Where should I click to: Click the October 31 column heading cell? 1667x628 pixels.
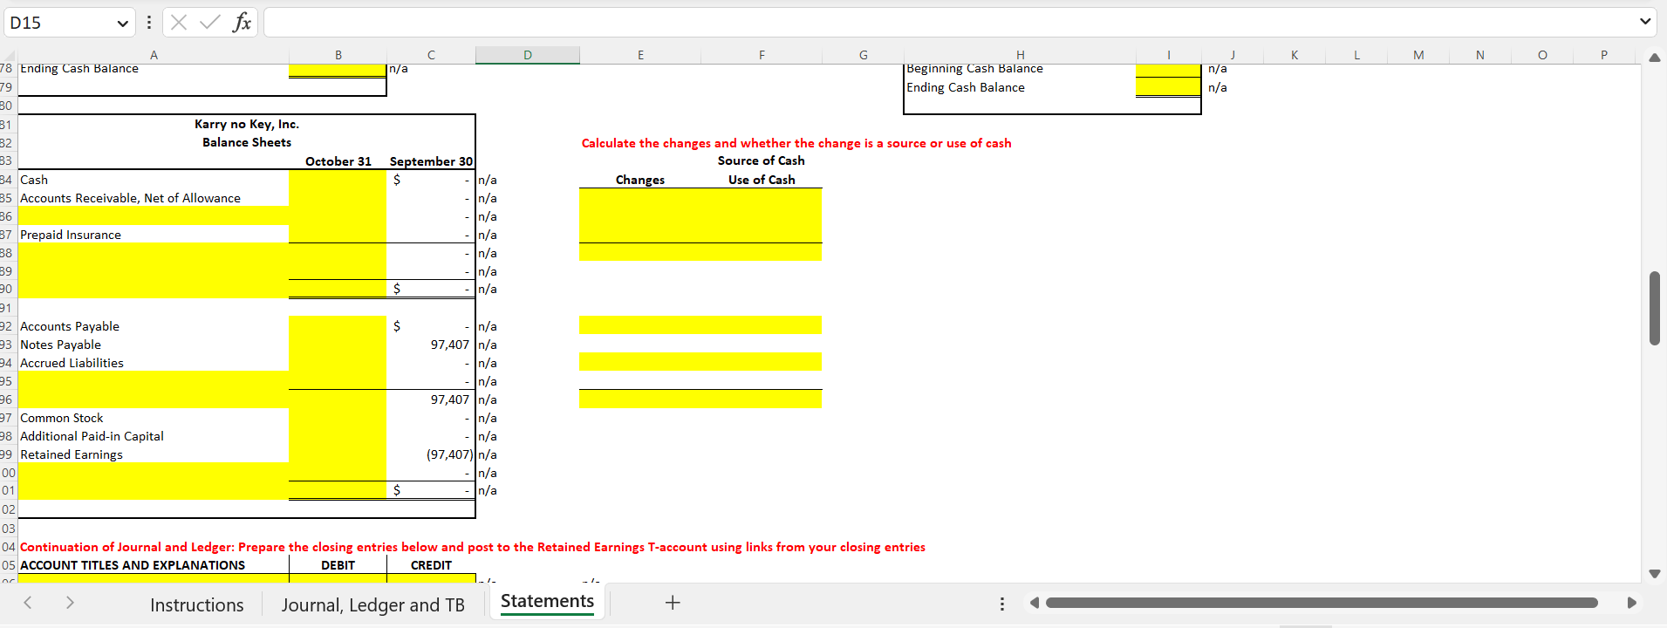[338, 161]
